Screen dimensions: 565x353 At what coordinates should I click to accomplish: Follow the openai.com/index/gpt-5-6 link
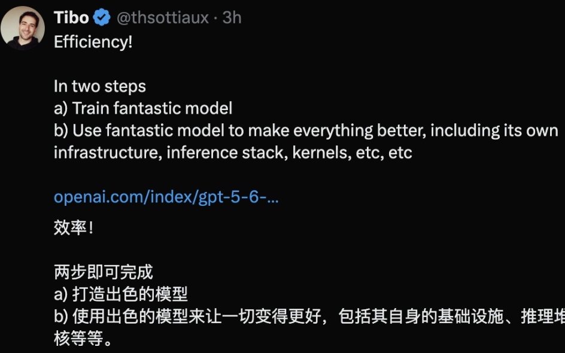click(166, 197)
